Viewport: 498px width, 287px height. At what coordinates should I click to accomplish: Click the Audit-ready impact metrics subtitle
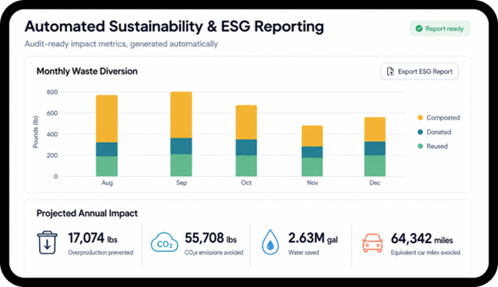coord(121,44)
